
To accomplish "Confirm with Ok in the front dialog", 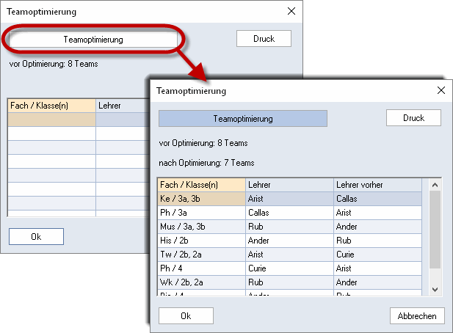I will point(186,315).
